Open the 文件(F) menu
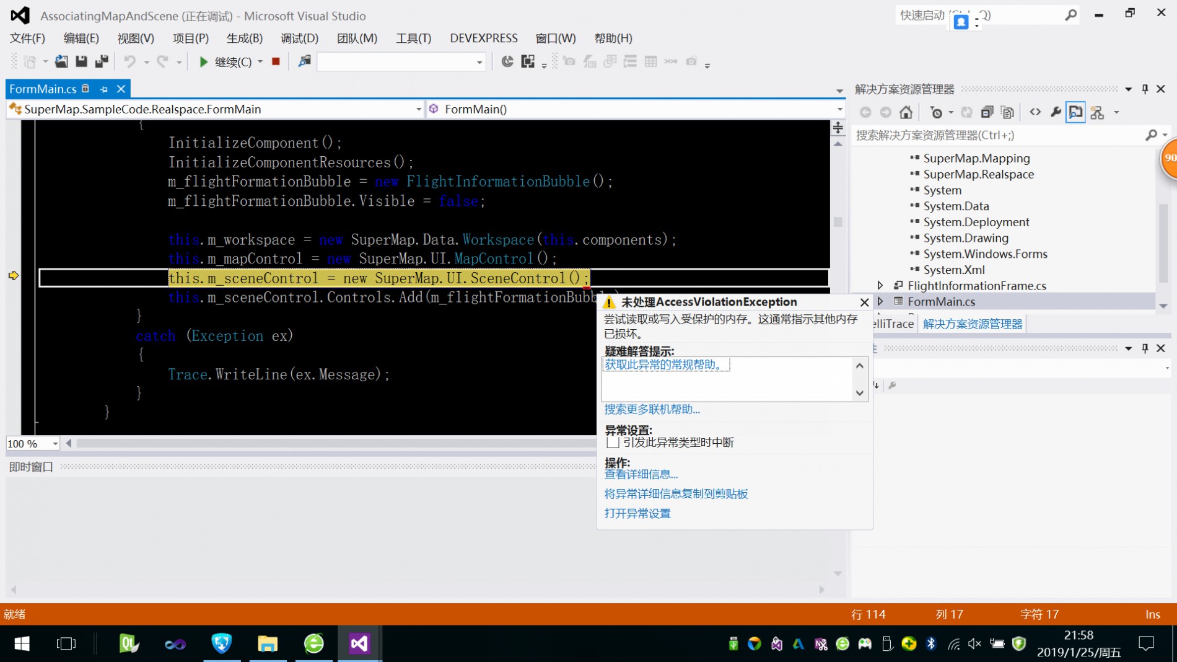1177x662 pixels. [x=27, y=38]
